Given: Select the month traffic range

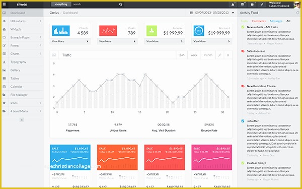Looking at the screenshot, I should coord(208,55).
